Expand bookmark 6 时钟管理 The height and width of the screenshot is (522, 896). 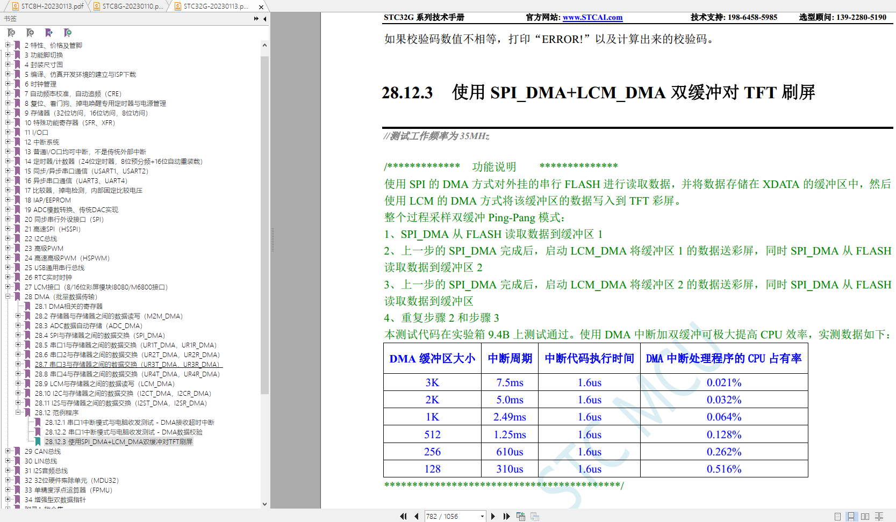pos(8,84)
